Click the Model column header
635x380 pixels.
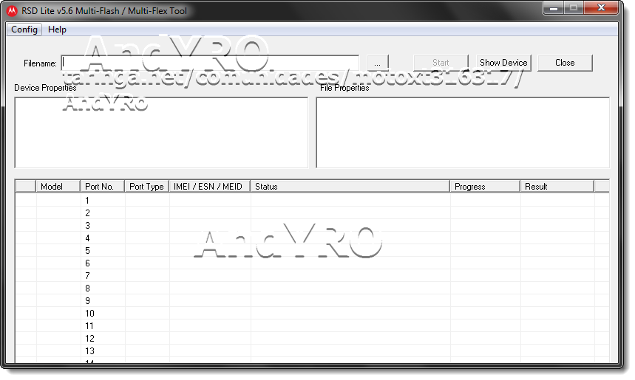58,187
